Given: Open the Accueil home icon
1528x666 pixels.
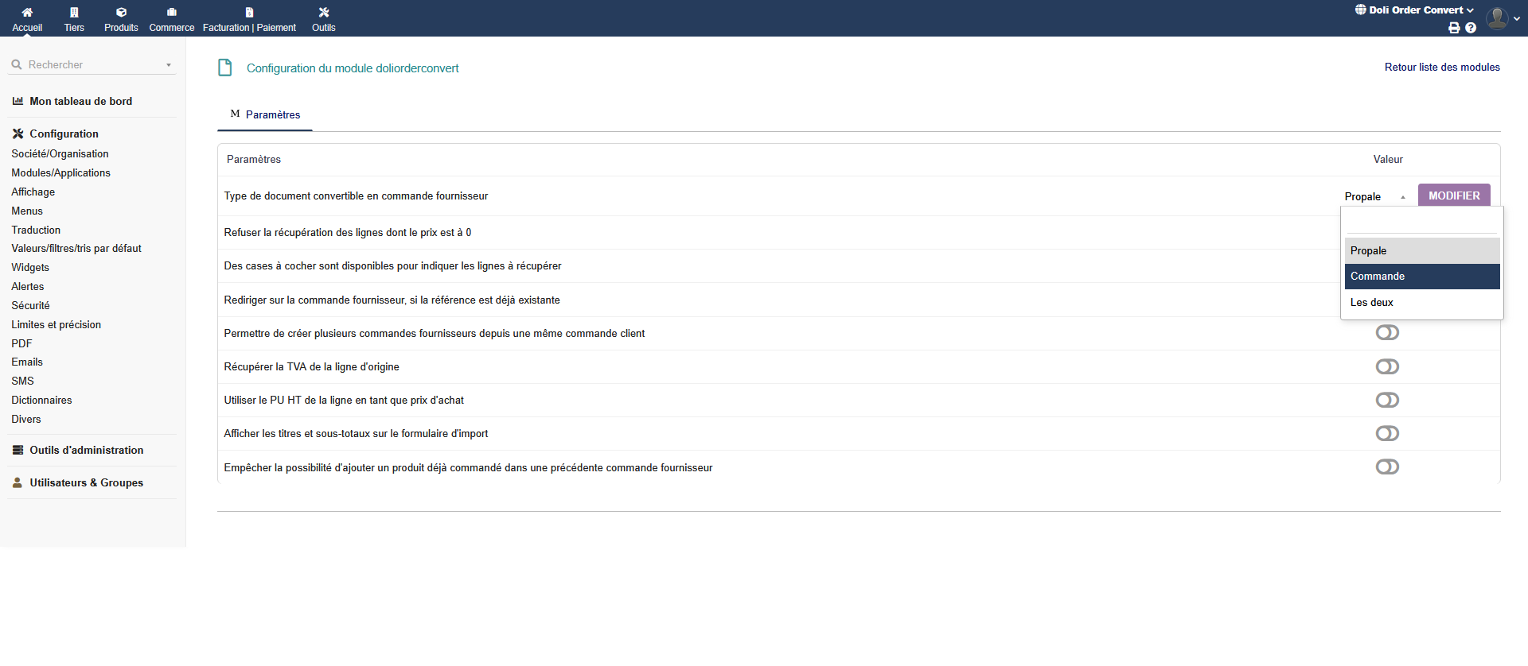Looking at the screenshot, I should 27,13.
